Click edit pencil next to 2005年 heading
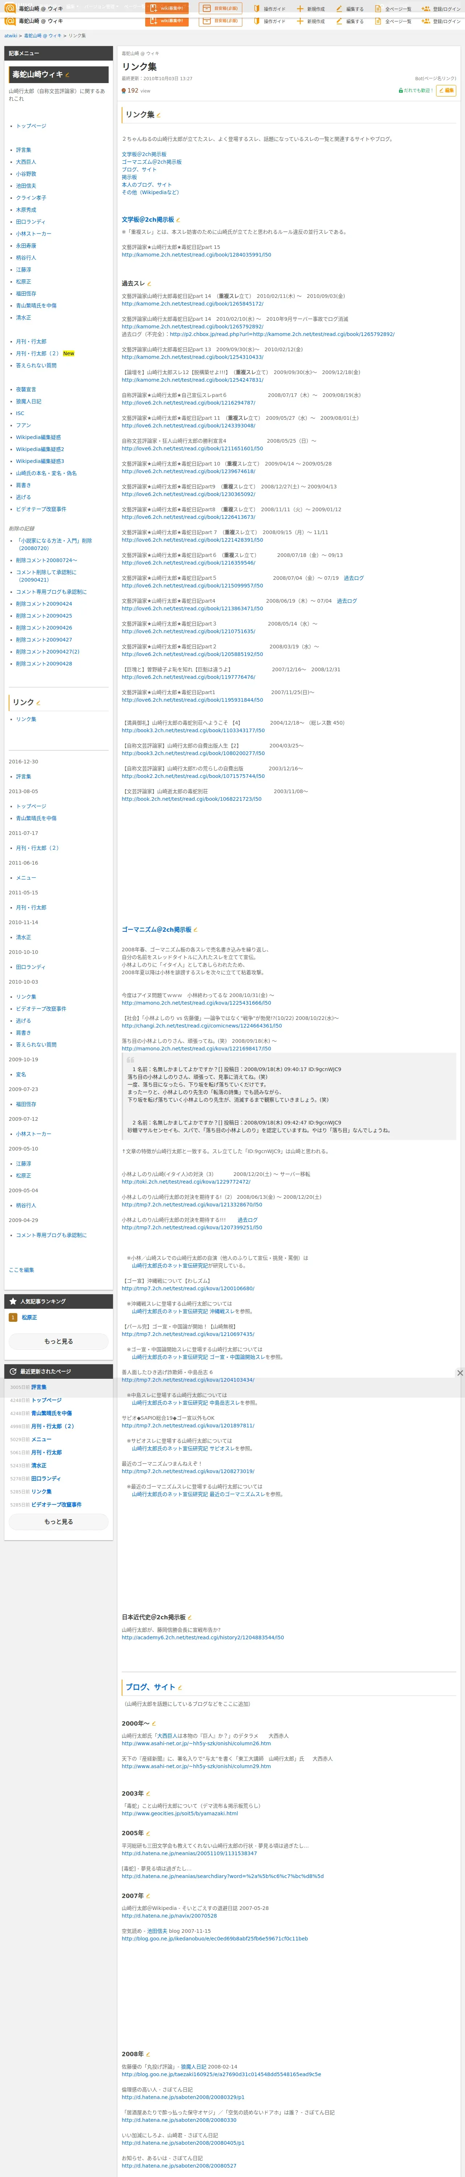Viewport: 465px width, 2177px height. coord(148,1834)
